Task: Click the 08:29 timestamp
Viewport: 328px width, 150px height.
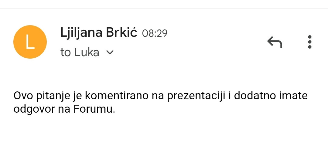Action: point(155,33)
